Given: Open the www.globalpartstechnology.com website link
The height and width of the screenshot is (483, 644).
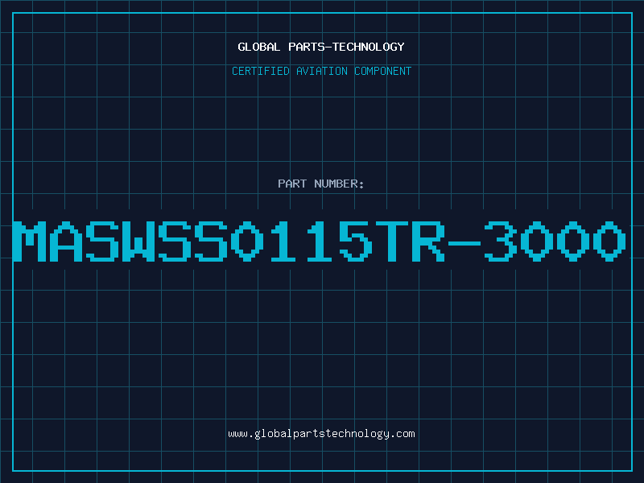Looking at the screenshot, I should tap(321, 434).
